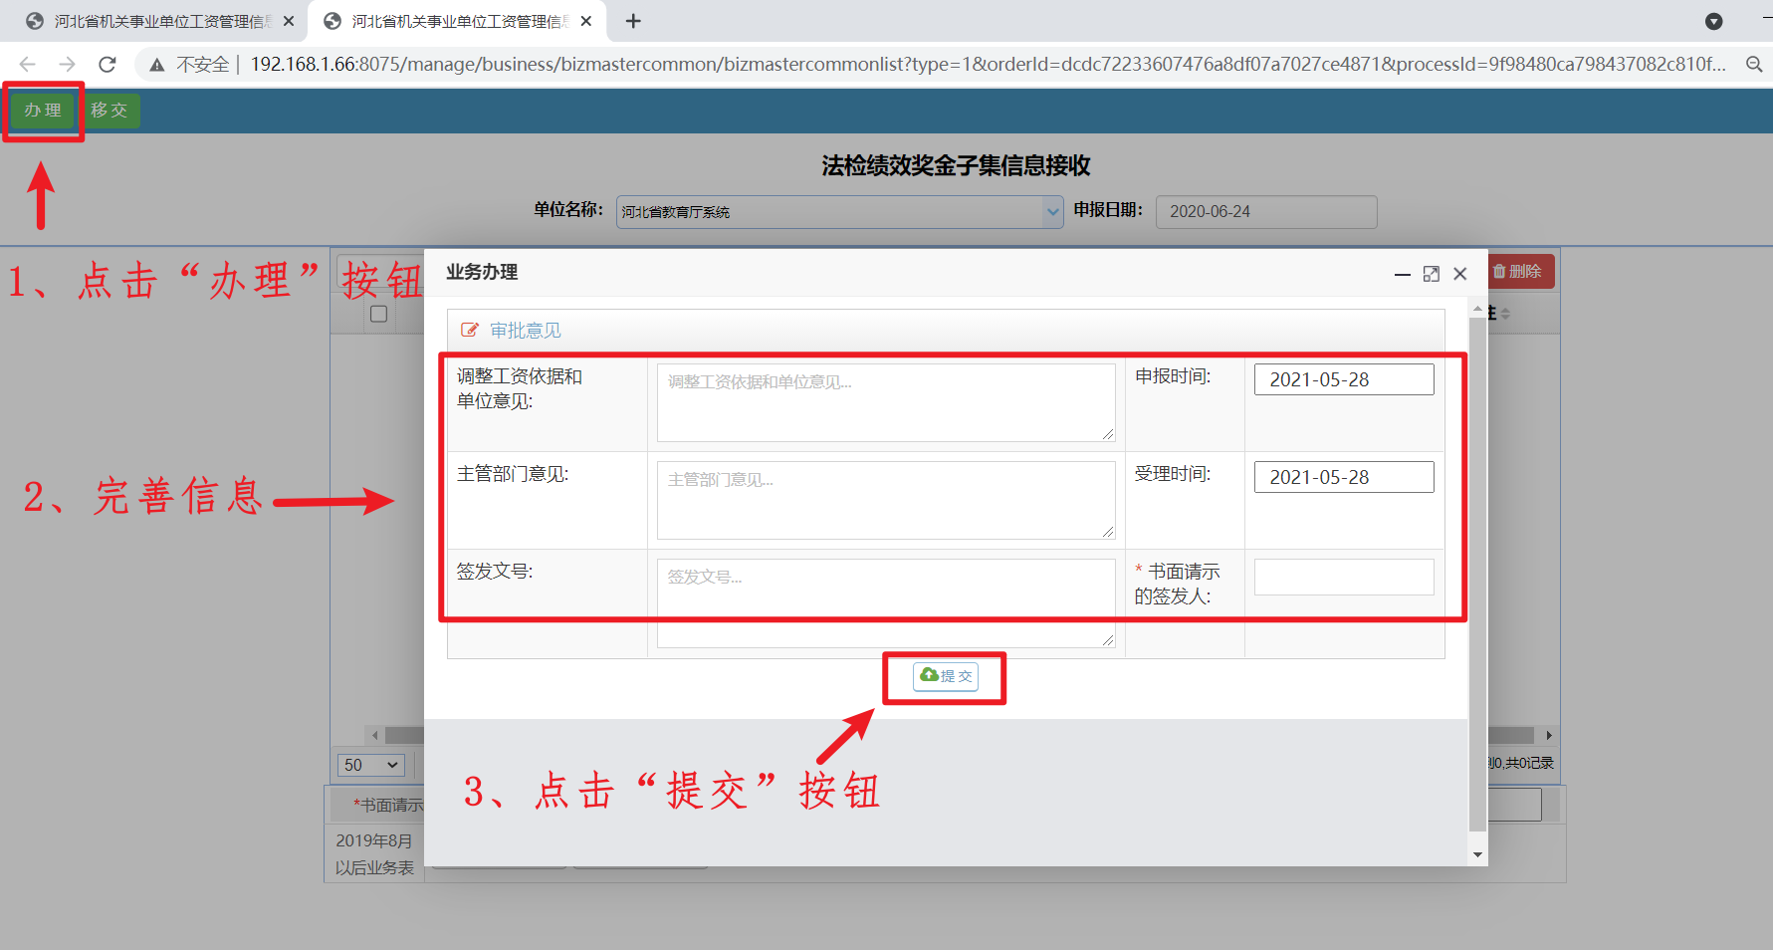Click the 受理时间 date field
The width and height of the screenshot is (1773, 950).
pyautogui.click(x=1344, y=477)
